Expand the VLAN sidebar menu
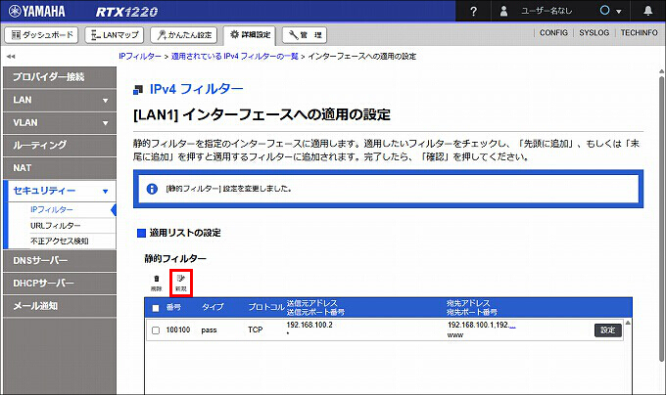 (x=60, y=123)
